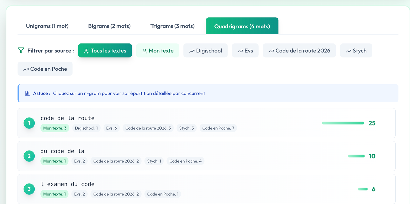
Task: Click the "Evs: 6" chip
Action: pyautogui.click(x=111, y=128)
